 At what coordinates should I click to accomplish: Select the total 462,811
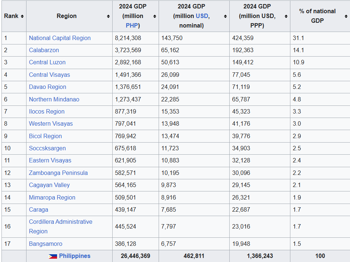[x=194, y=256]
